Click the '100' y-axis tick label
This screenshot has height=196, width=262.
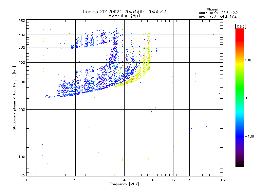tap(22, 157)
